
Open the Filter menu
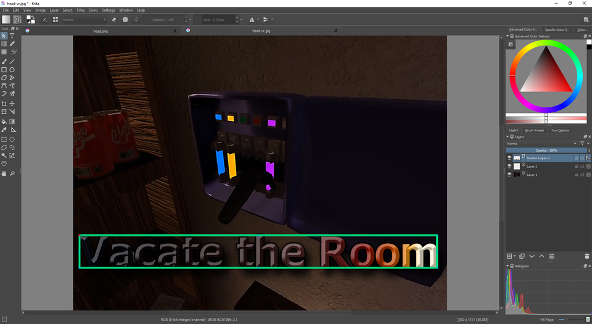tap(81, 10)
